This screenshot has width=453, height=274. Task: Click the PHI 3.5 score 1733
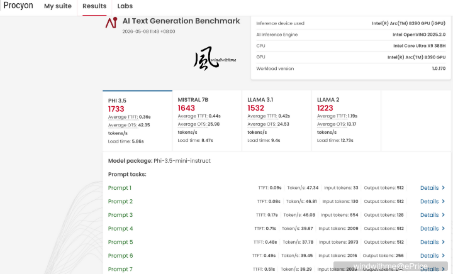pyautogui.click(x=116, y=109)
